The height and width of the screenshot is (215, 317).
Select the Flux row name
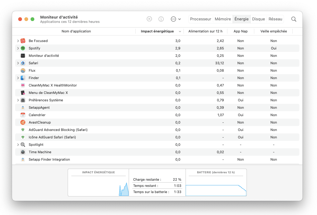[x=32, y=70]
